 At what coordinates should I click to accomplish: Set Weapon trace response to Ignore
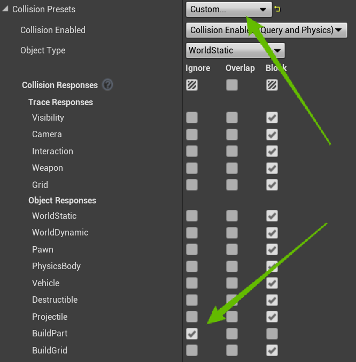[x=192, y=168]
